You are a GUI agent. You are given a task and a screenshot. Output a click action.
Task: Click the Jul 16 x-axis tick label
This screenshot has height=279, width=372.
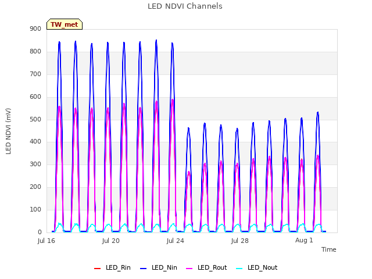pos(46,241)
